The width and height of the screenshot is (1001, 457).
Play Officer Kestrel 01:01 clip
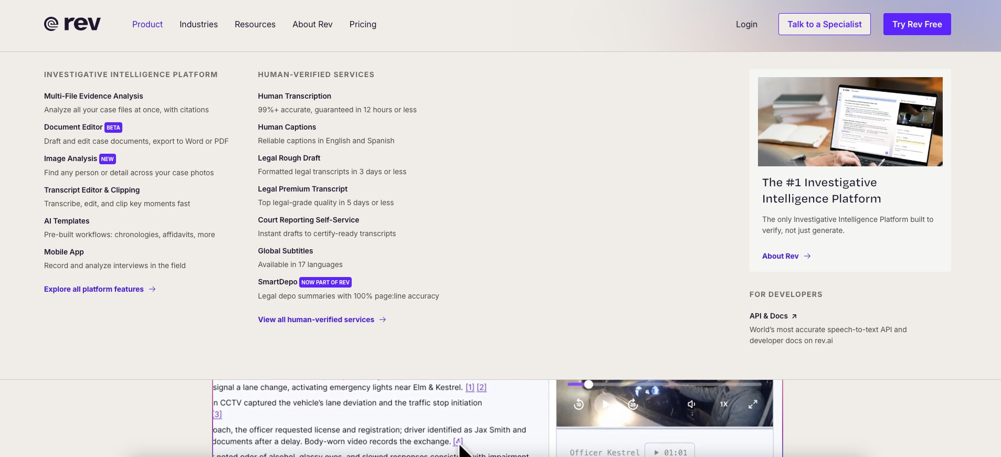(670, 452)
